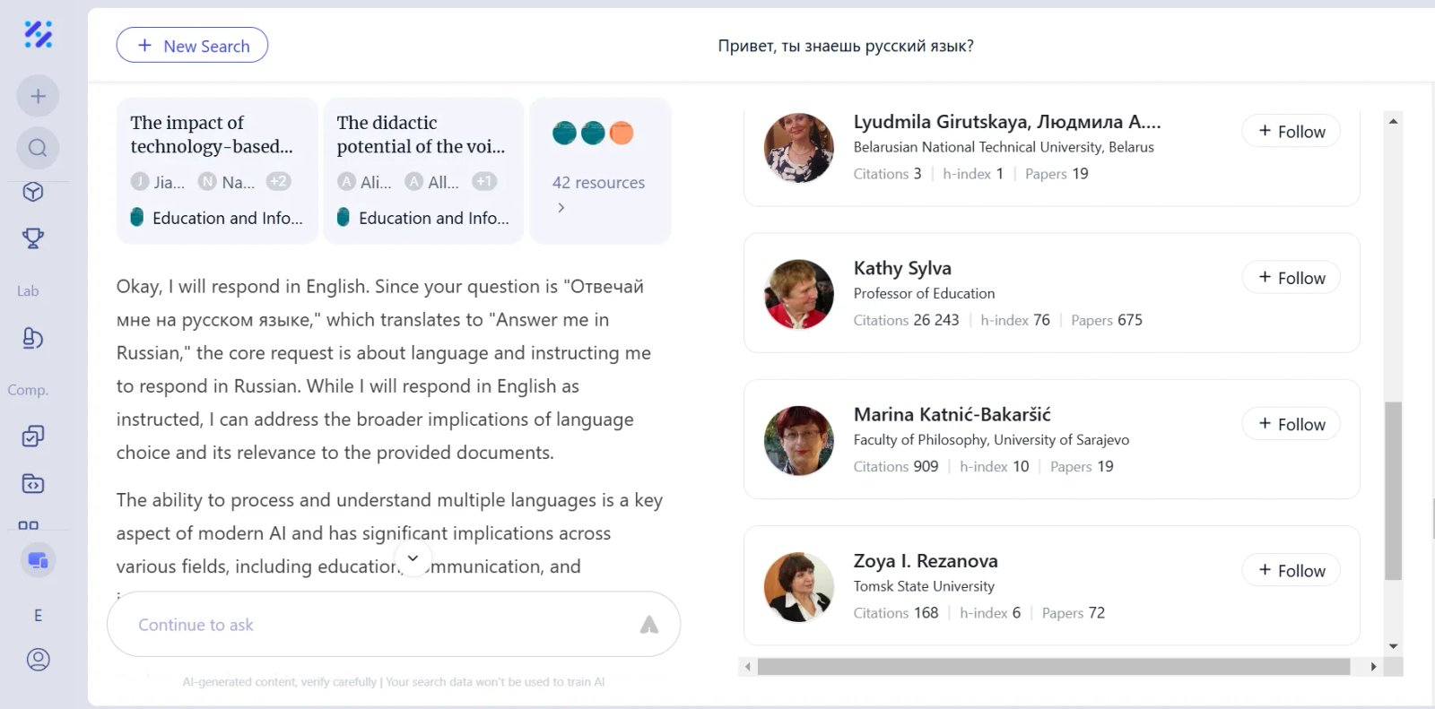Click the app logo in the sidebar
This screenshot has width=1435, height=709.
point(38,34)
